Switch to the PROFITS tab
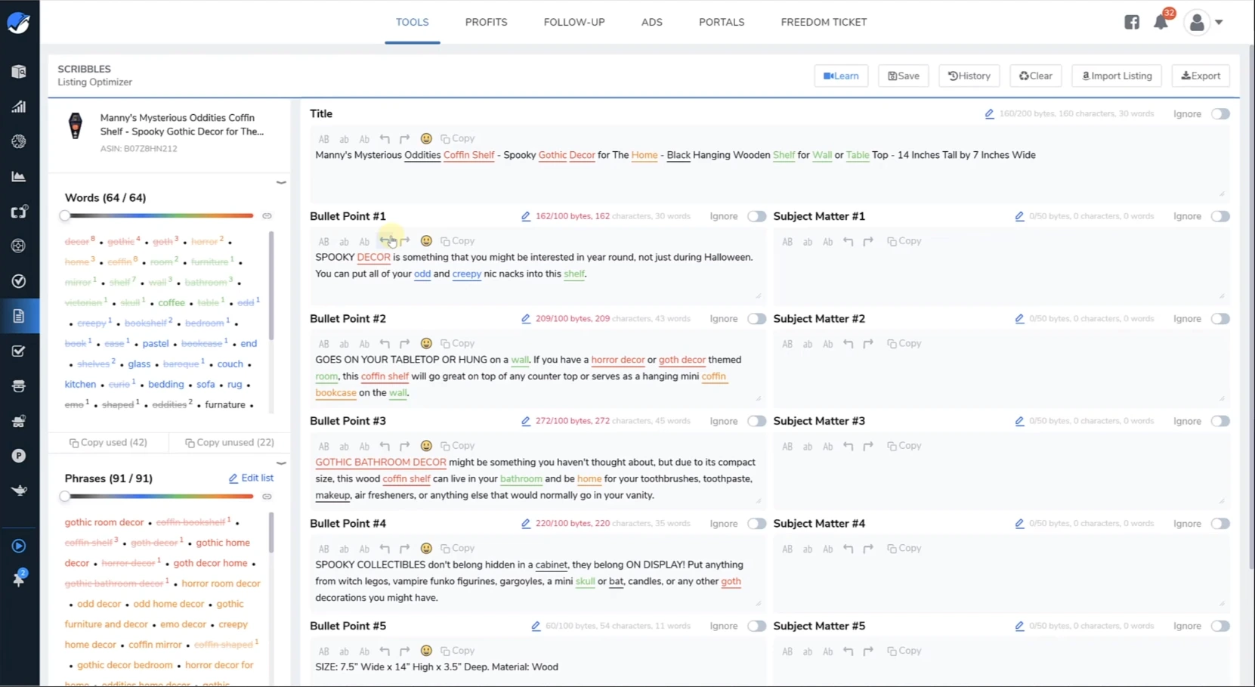The height and width of the screenshot is (687, 1255). point(486,22)
